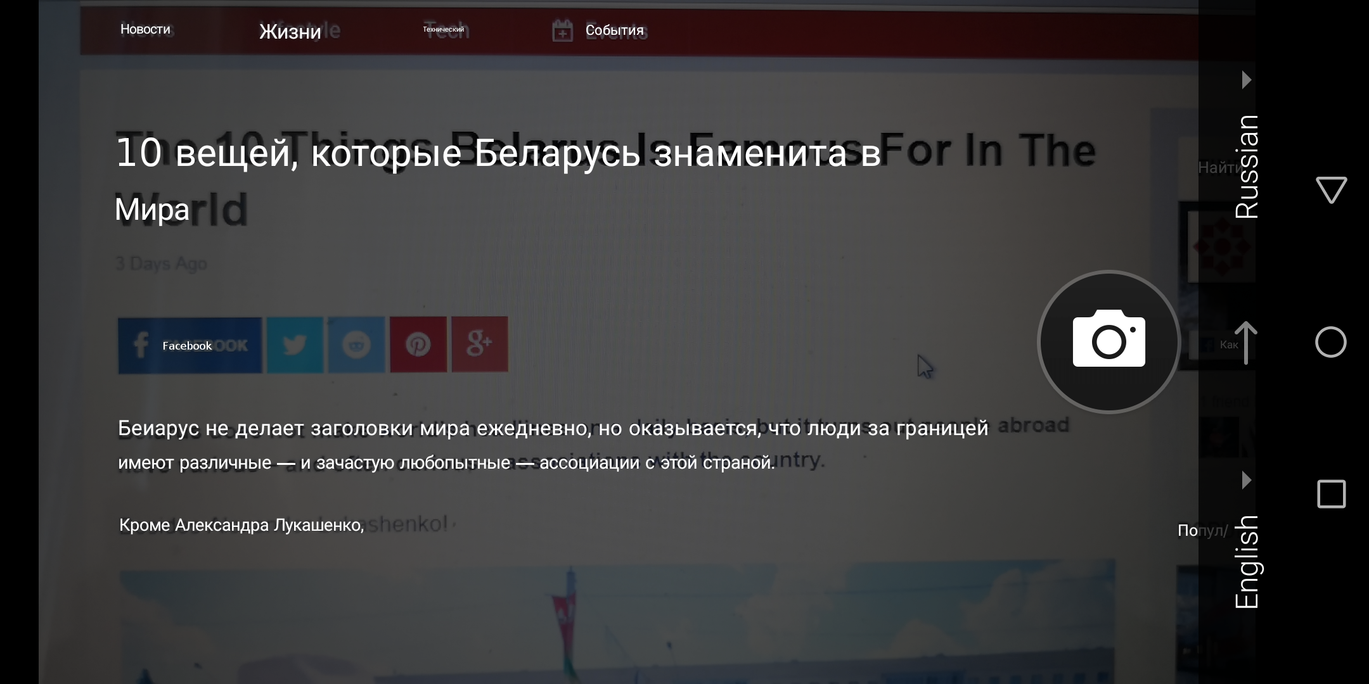Tap the Android back triangle button
The width and height of the screenshot is (1369, 684).
[1331, 190]
